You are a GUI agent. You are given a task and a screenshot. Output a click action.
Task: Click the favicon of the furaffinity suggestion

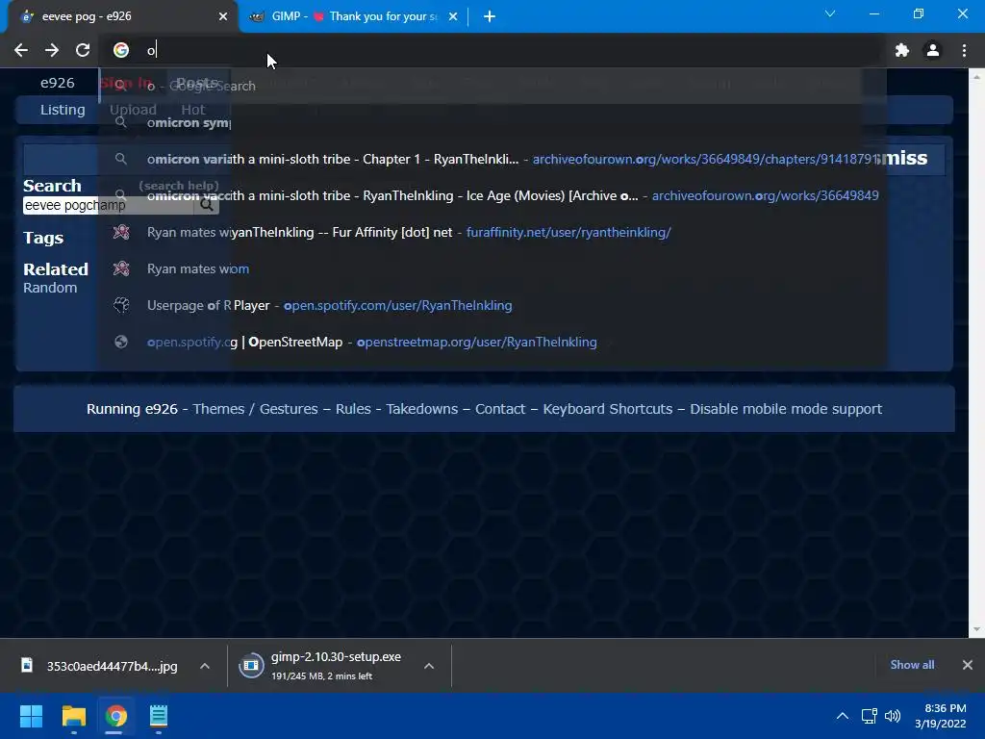(121, 232)
